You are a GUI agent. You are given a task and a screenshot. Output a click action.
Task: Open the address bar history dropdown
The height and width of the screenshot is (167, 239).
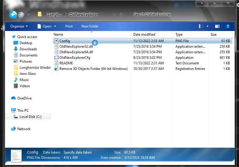[115, 14]
